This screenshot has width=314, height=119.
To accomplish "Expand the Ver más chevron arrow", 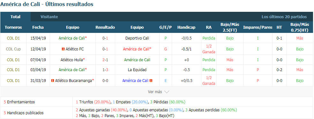I will 167,92.
